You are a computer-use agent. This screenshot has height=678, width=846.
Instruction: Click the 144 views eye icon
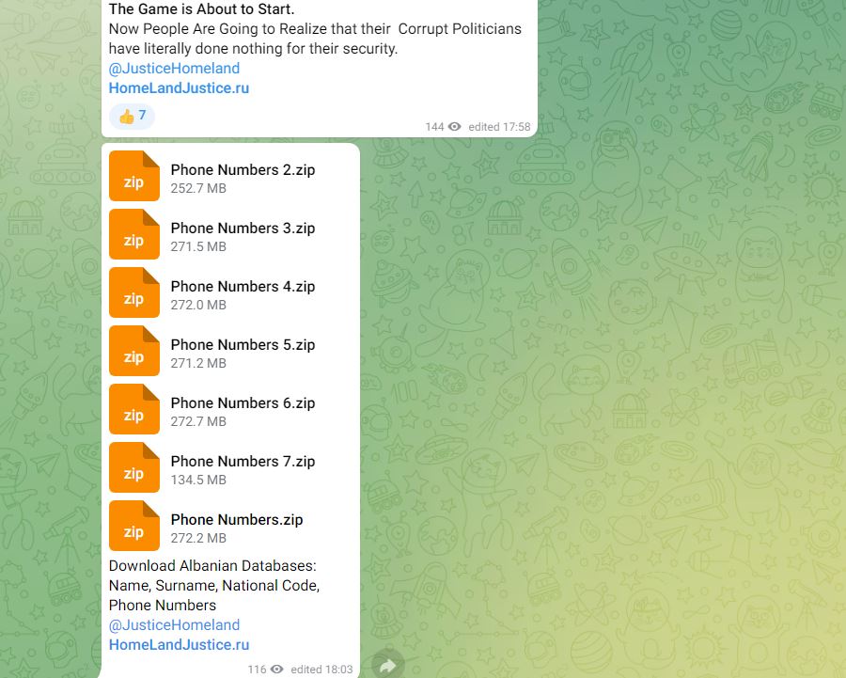point(455,127)
